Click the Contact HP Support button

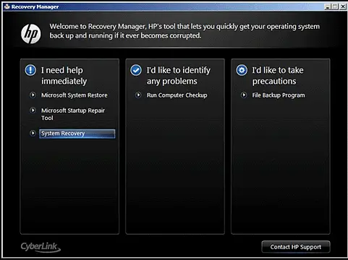296,247
